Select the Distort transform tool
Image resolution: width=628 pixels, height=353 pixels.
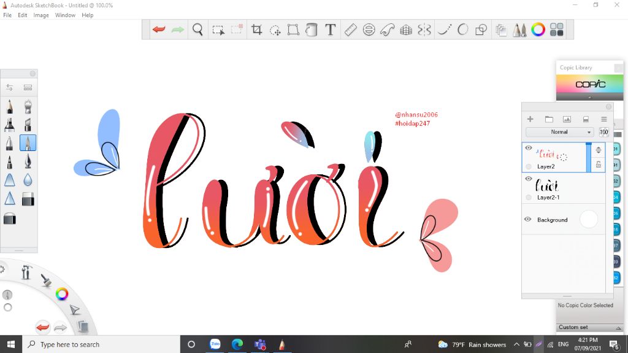pos(293,29)
